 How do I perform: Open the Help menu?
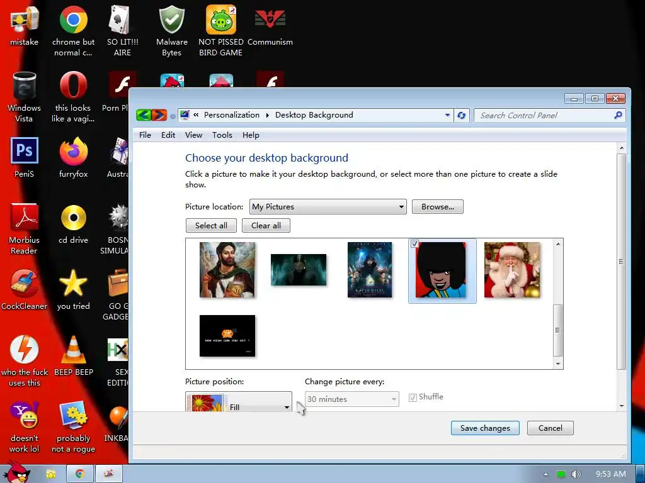pos(251,135)
